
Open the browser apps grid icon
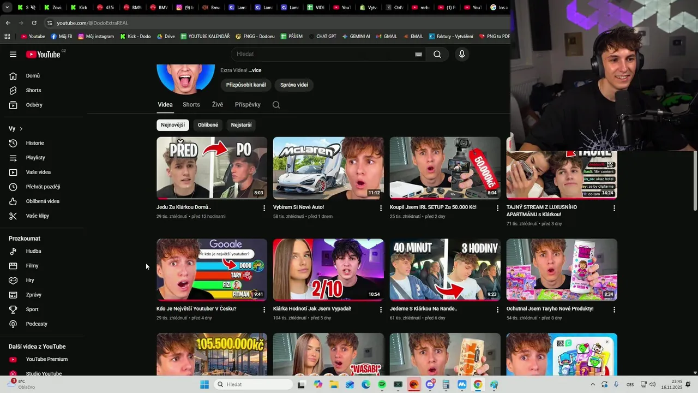coord(7,37)
